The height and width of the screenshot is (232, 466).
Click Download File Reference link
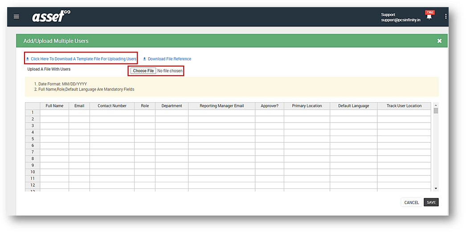pos(167,59)
